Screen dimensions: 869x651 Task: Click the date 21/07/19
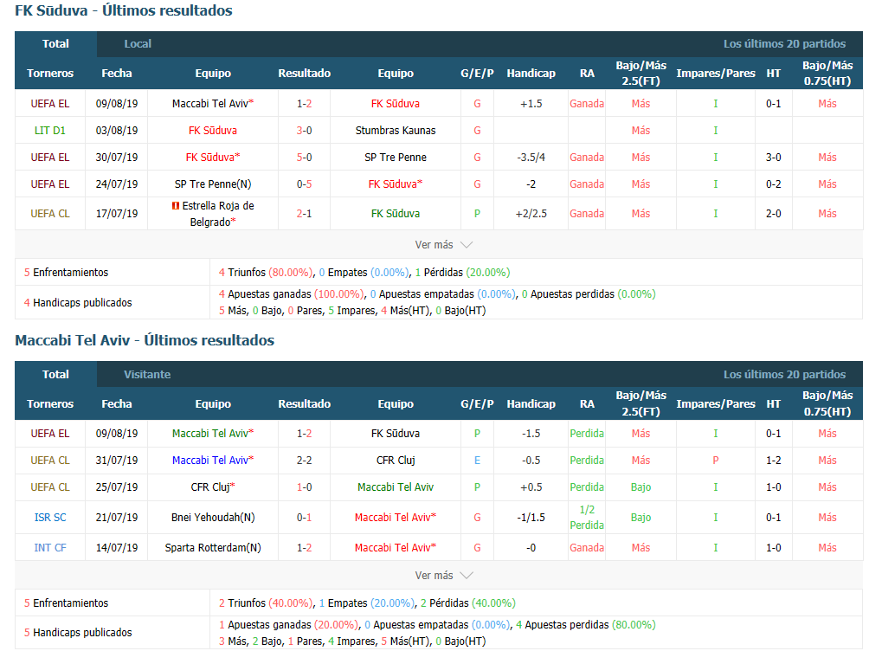point(116,518)
